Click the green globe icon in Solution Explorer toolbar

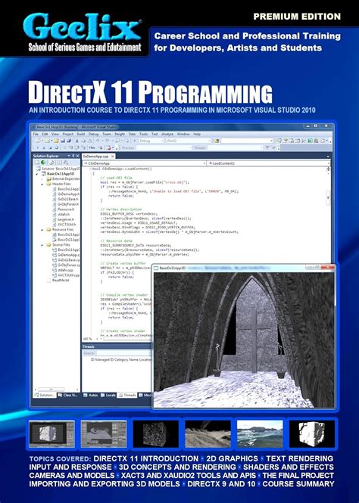[x=43, y=163]
